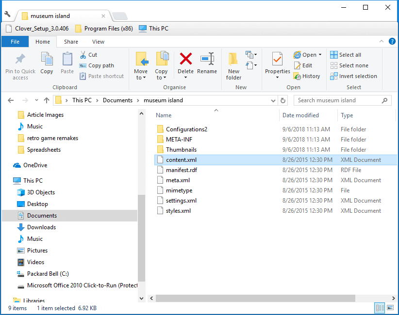Click Edit in the ribbon
The width and height of the screenshot is (399, 315).
(303, 65)
